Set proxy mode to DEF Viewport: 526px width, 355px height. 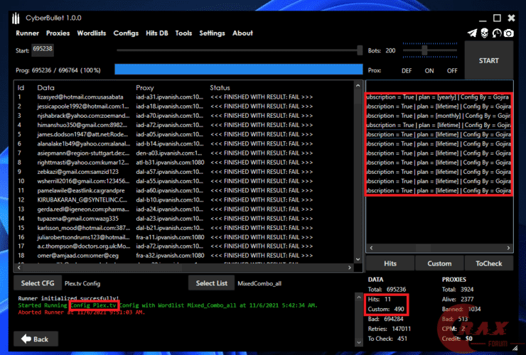pyautogui.click(x=407, y=71)
